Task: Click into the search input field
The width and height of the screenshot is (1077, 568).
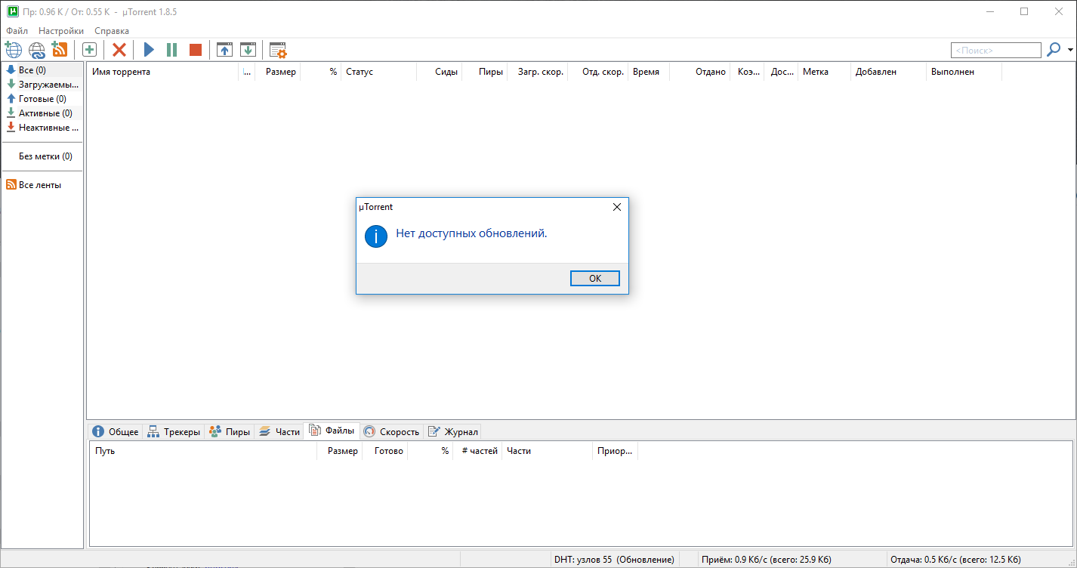Action: 995,50
